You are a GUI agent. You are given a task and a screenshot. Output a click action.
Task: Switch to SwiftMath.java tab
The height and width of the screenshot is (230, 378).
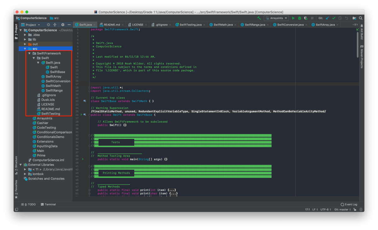click(223, 25)
